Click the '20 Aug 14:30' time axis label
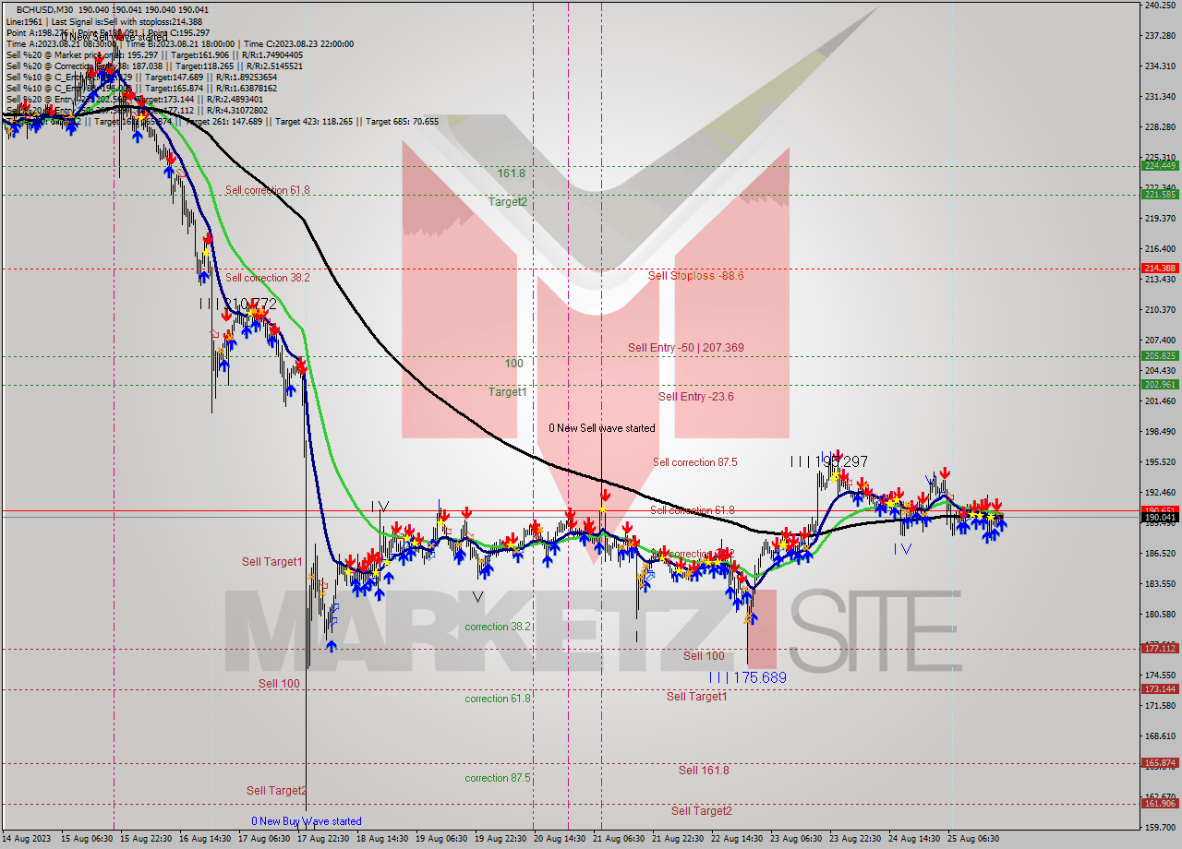This screenshot has width=1182, height=849. (560, 839)
